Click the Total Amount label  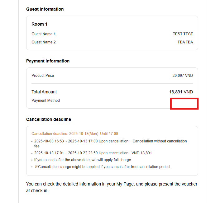click(x=44, y=92)
